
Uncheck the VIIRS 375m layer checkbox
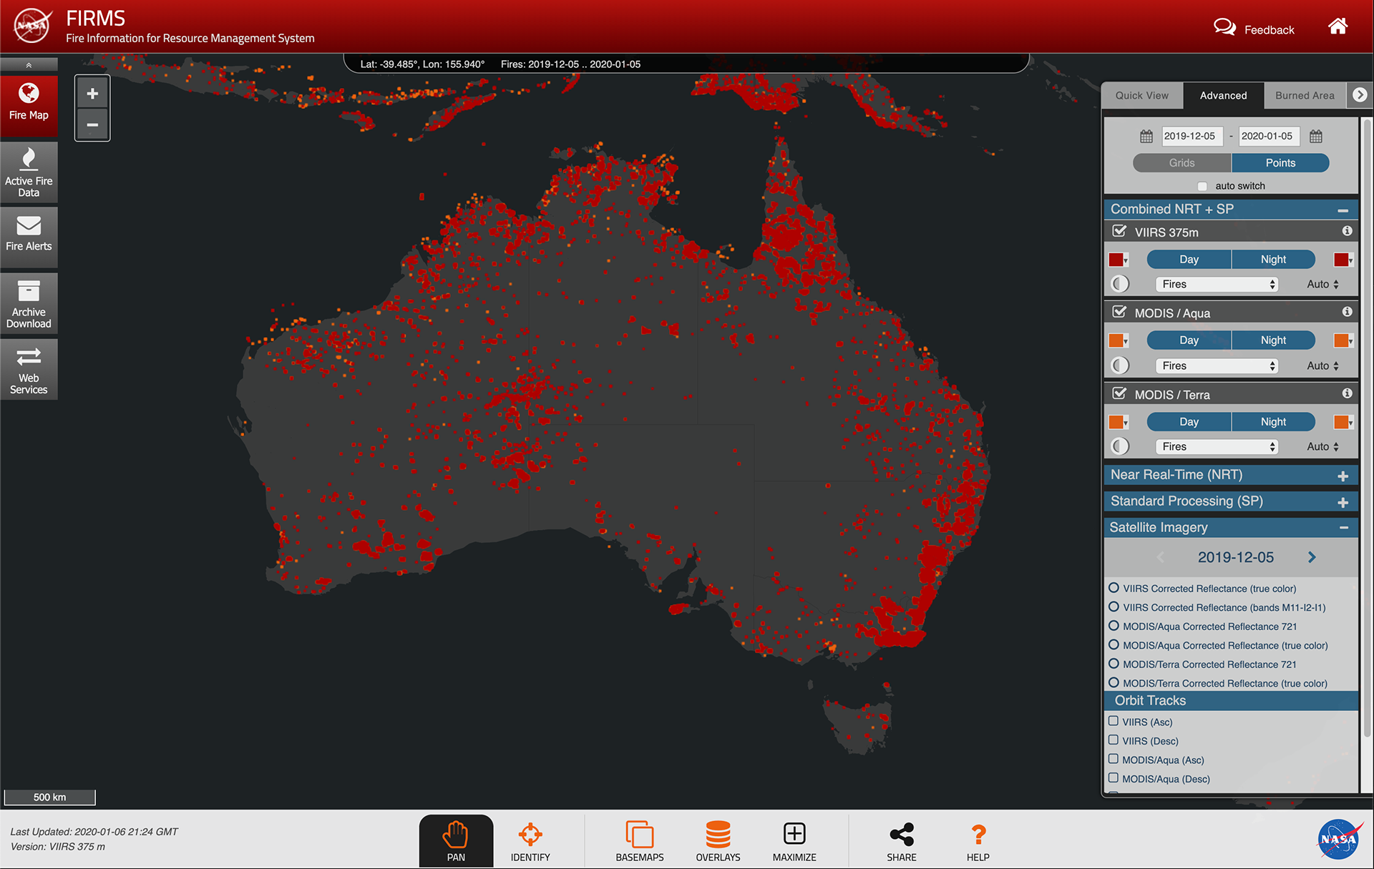[x=1119, y=232]
